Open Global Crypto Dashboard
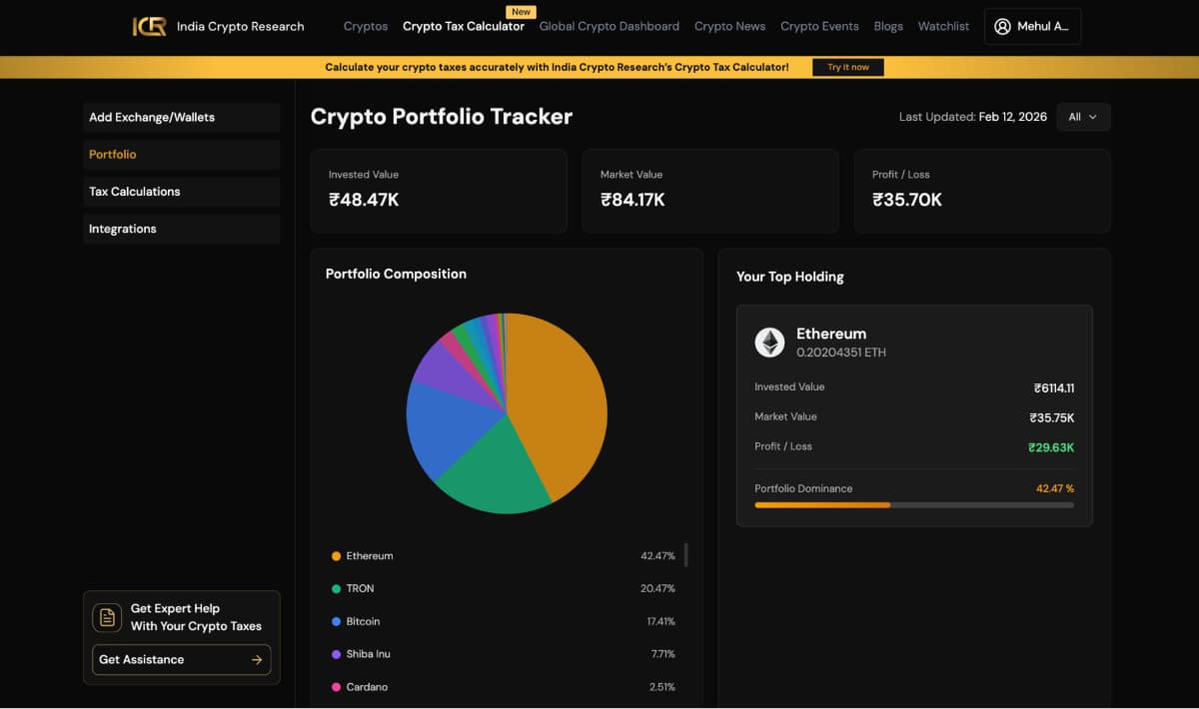Image resolution: width=1199 pixels, height=709 pixels. pyautogui.click(x=609, y=27)
